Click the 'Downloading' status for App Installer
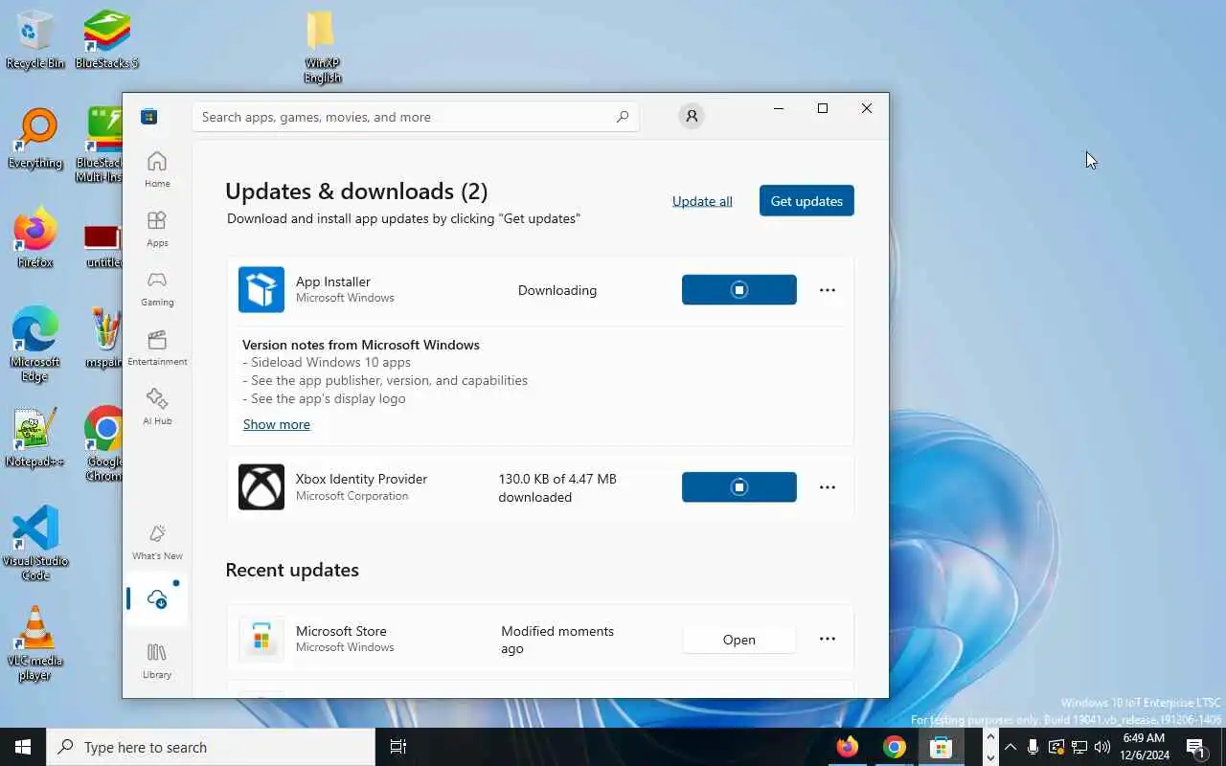Screen dimensions: 1226x766 [557, 290]
